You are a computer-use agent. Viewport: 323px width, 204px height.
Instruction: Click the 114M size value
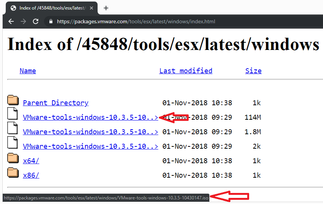[253, 117]
